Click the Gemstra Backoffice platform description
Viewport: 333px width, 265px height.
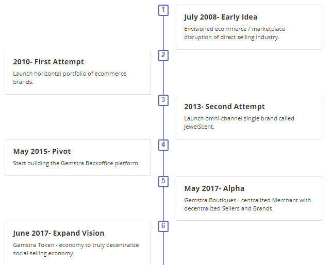[x=76, y=163]
